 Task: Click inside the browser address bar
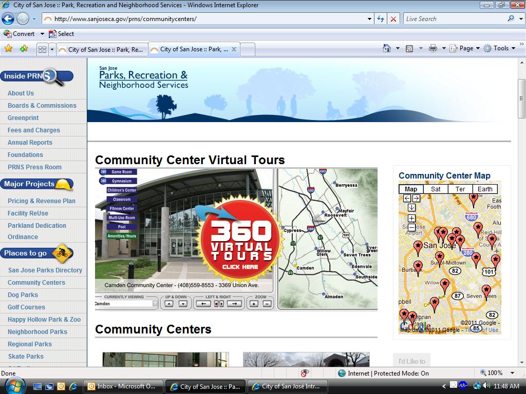point(205,18)
